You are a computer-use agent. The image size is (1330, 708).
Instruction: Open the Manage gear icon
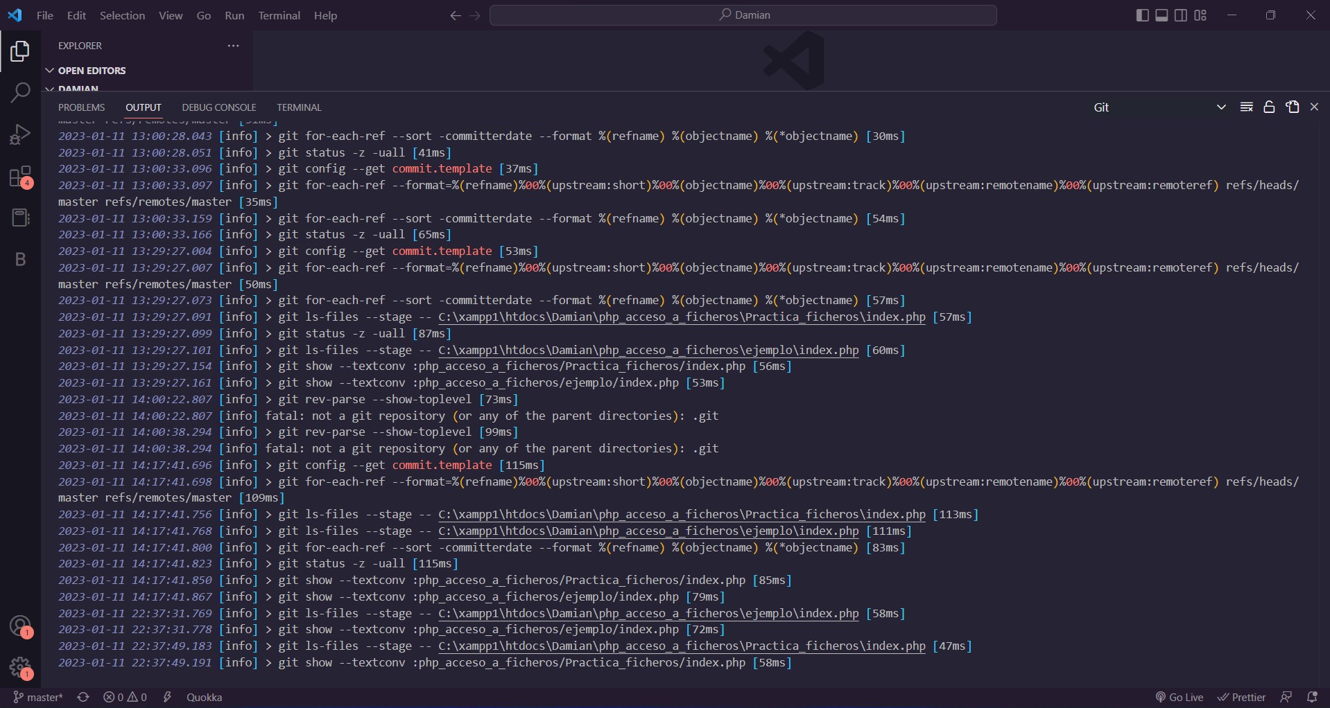20,668
